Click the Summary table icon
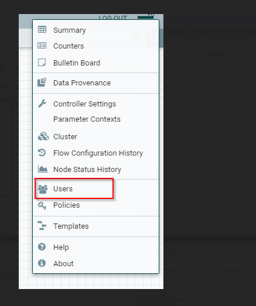 click(42, 30)
